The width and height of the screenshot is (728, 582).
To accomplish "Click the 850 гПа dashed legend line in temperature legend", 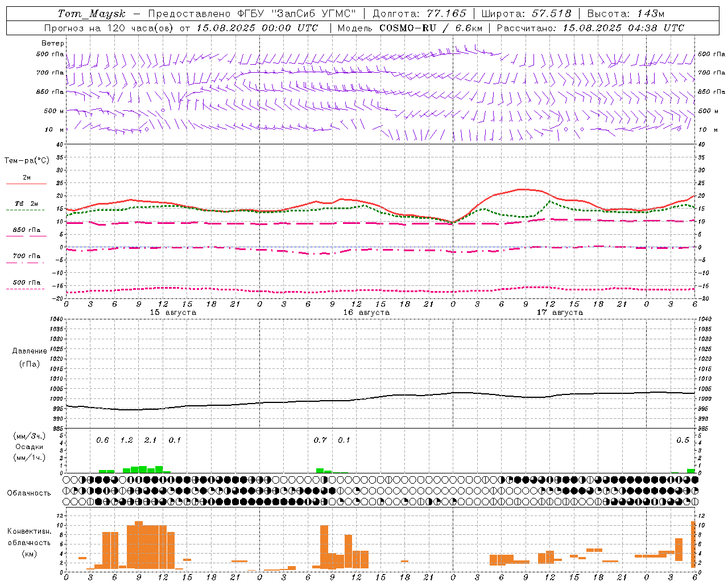I will (26, 236).
